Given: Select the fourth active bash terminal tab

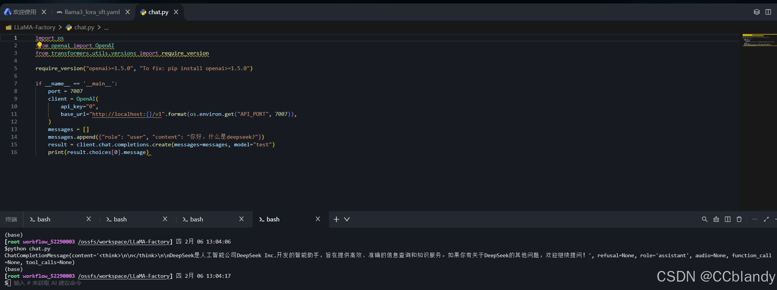Looking at the screenshot, I should point(273,219).
